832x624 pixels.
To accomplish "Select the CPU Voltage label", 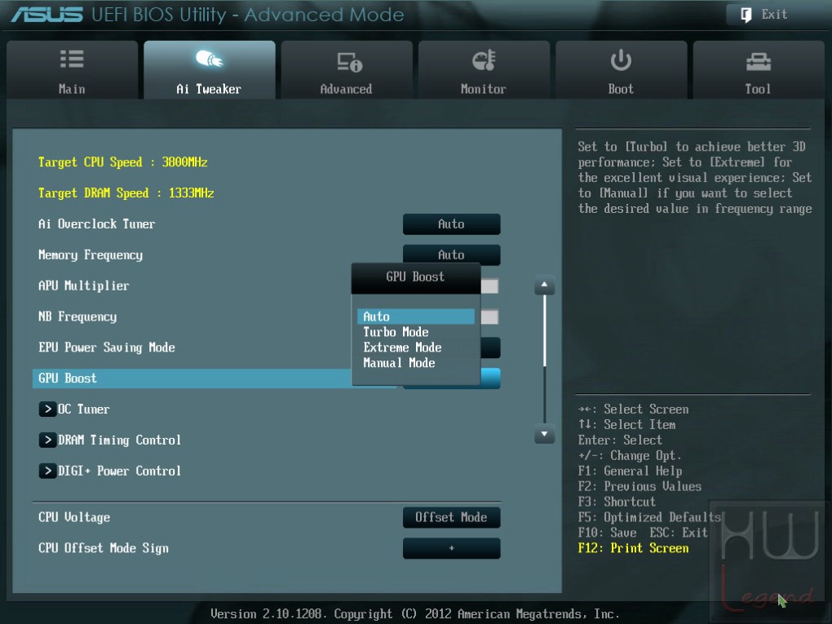I will (x=73, y=517).
